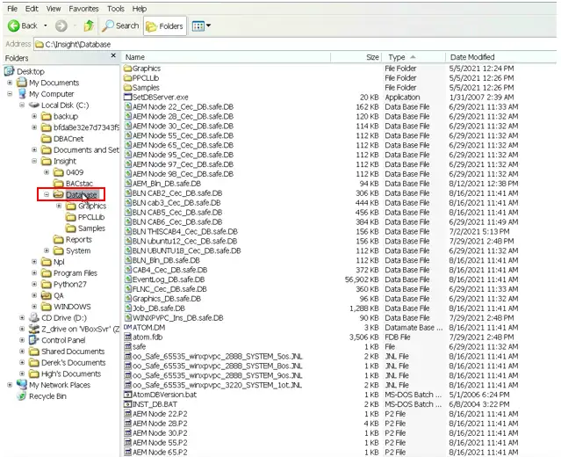Select CAB4_Cec_DB.safe.DB file name
This screenshot has width=561, height=457.
[169, 270]
